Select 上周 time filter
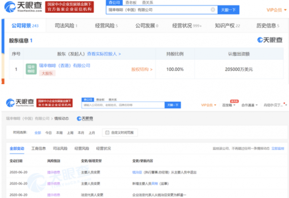Screen dimensions: 289x198 [x=70, y=132]
